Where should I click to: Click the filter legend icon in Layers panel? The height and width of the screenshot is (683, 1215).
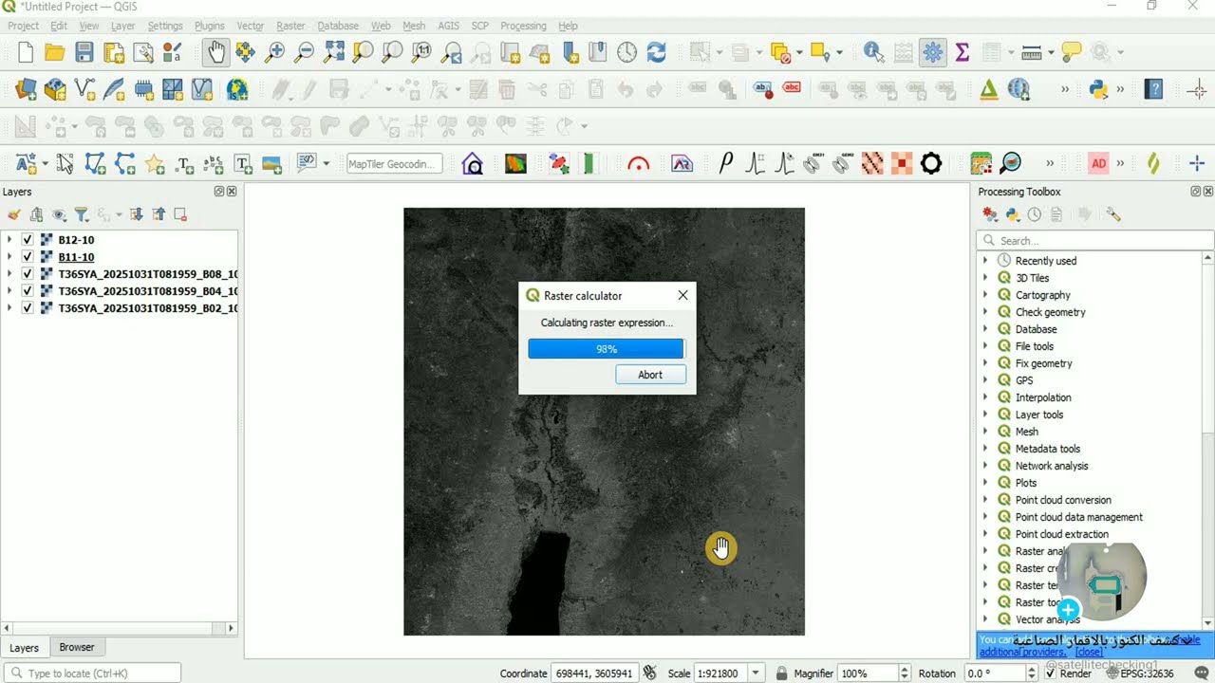pos(81,215)
